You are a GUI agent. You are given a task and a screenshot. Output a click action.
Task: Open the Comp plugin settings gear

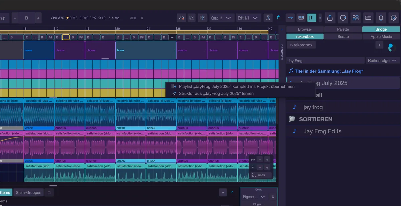pyautogui.click(x=273, y=197)
